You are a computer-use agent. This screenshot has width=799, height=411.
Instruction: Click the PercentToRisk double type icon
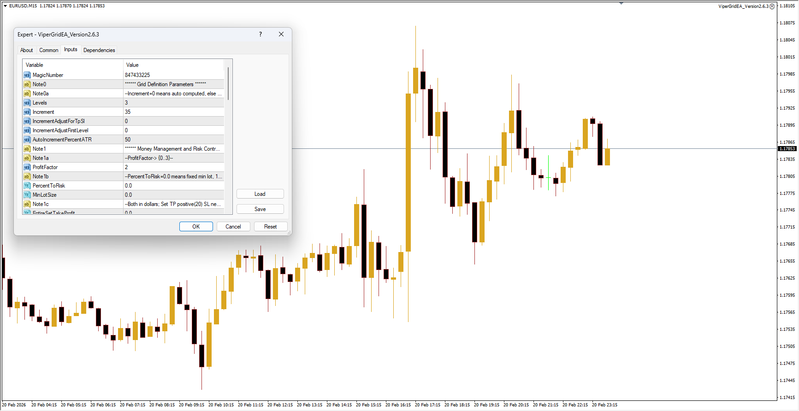(27, 186)
